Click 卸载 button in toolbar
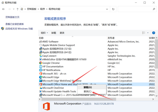158x112 pixels. point(54,33)
